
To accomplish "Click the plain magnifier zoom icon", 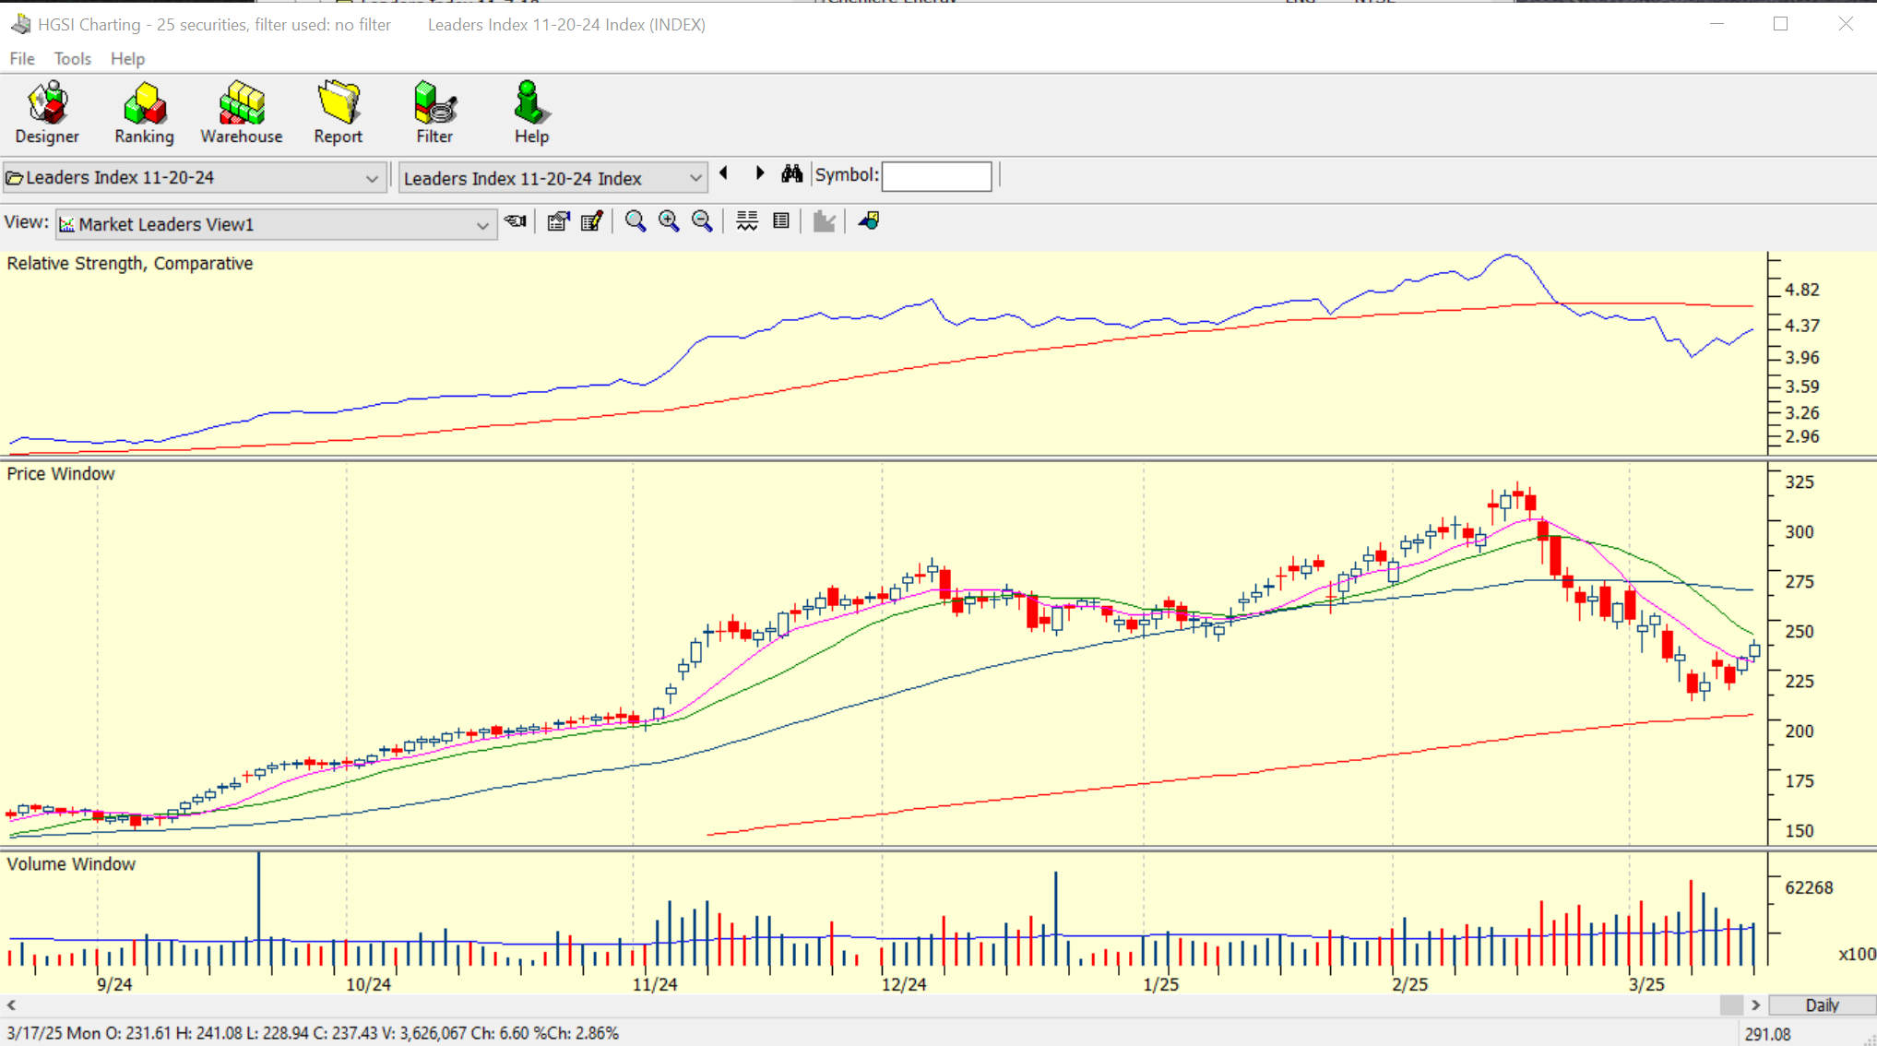I will (636, 221).
